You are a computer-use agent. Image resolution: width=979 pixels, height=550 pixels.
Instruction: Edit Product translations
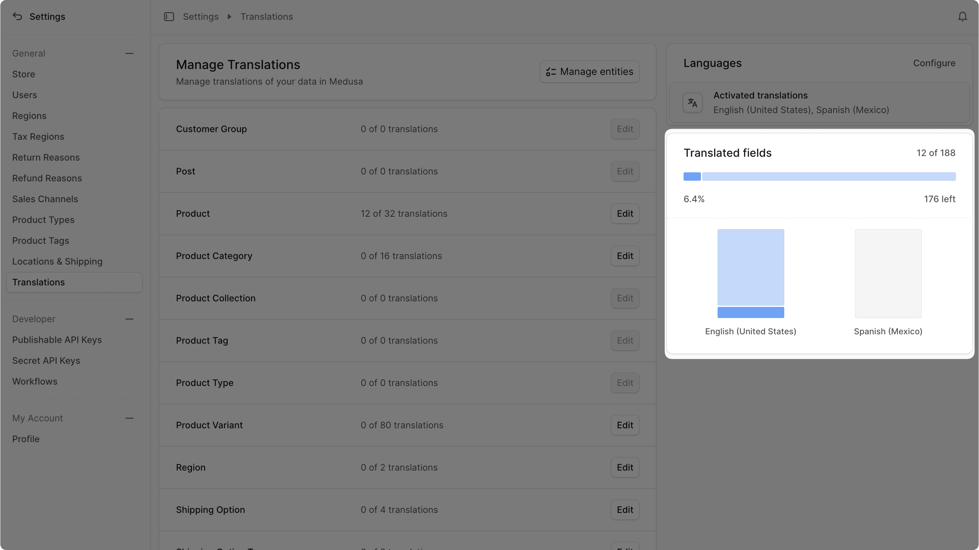point(625,213)
